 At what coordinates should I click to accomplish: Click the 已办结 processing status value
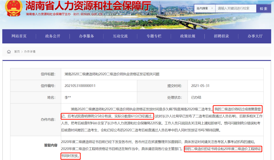(x=196, y=97)
